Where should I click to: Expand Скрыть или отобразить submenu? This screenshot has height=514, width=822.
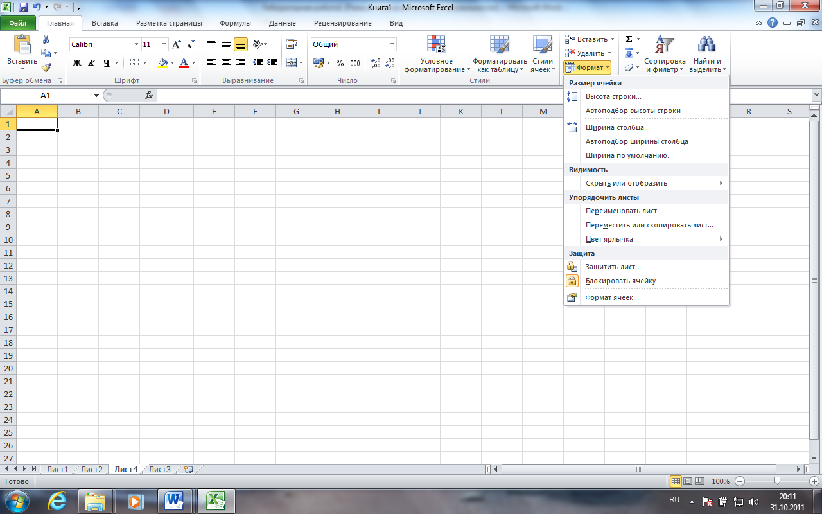tap(646, 183)
